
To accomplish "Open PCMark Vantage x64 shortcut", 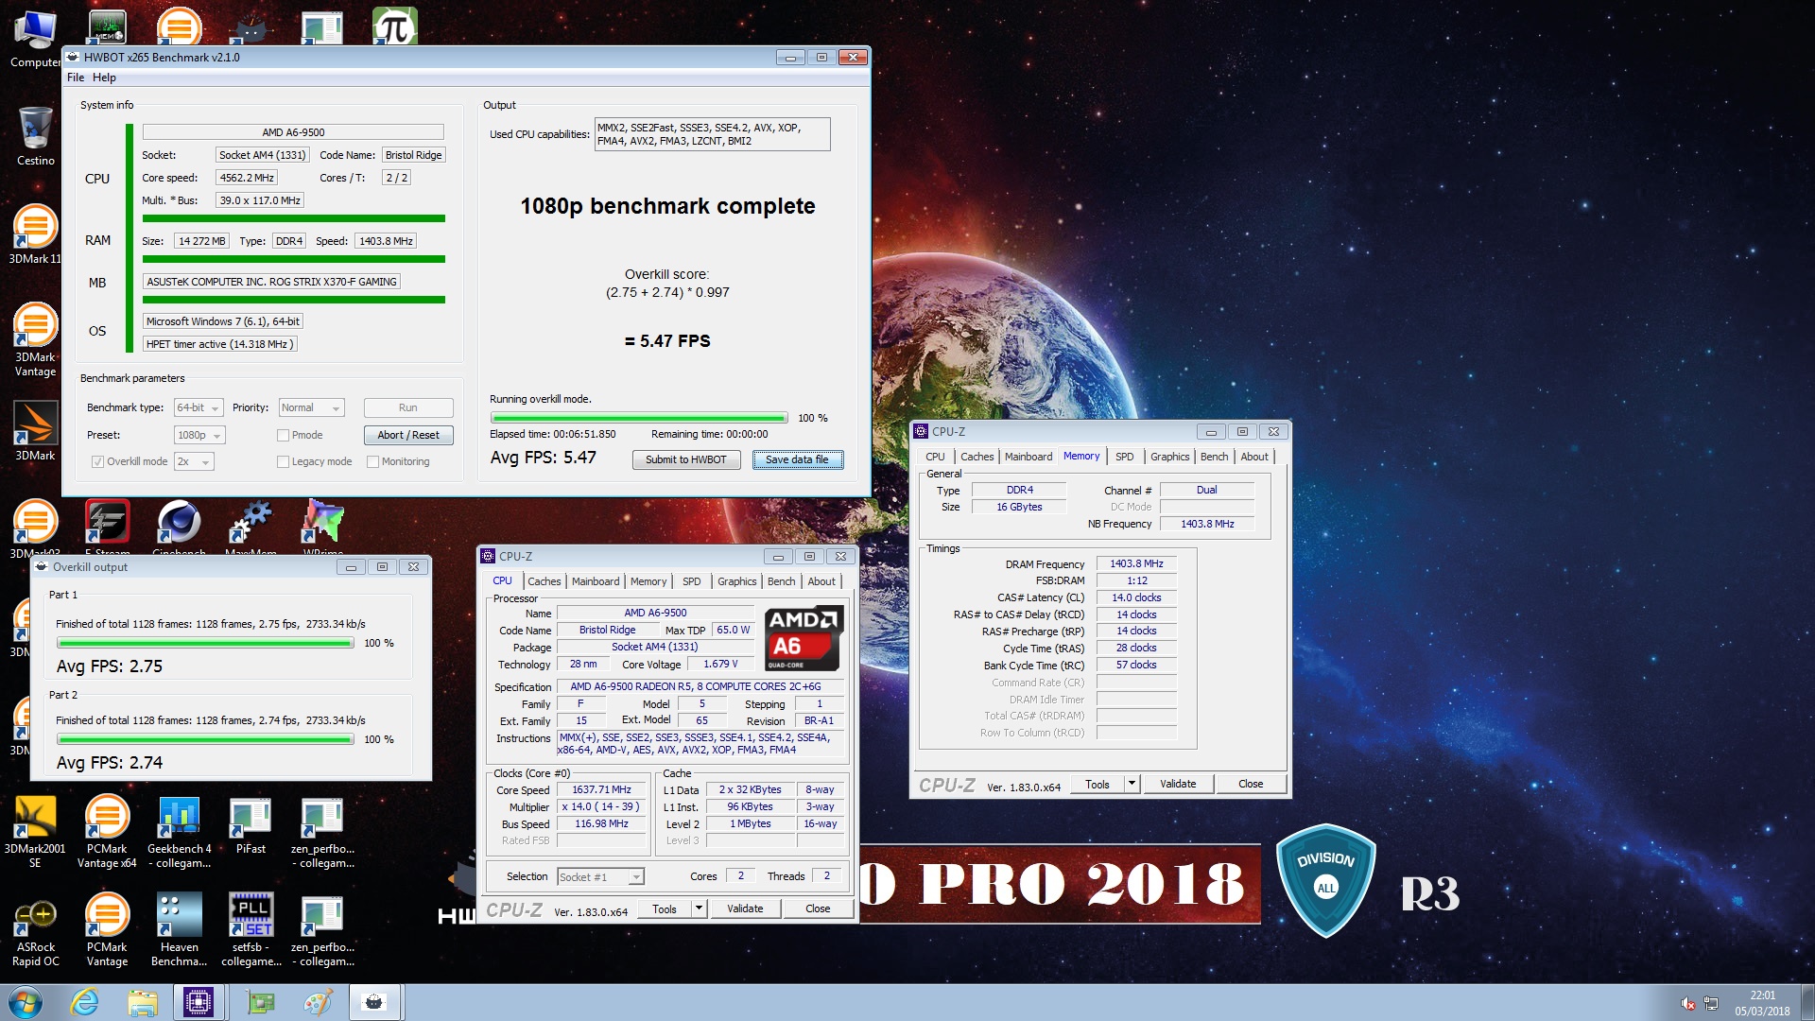I will tap(107, 831).
